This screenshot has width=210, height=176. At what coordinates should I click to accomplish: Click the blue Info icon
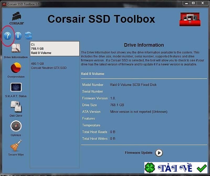point(18,36)
